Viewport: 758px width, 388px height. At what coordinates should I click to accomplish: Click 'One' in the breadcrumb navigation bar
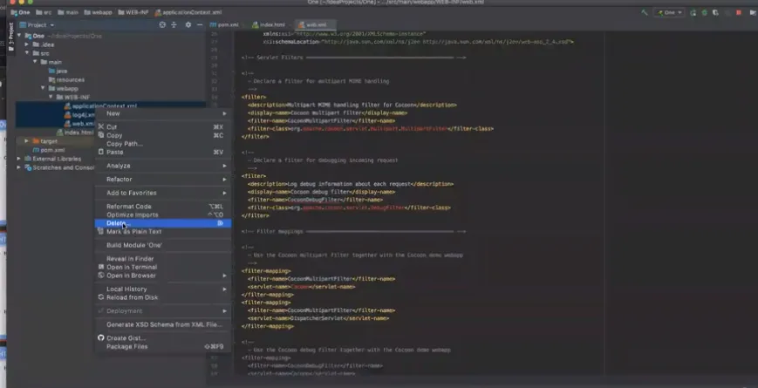(x=20, y=12)
